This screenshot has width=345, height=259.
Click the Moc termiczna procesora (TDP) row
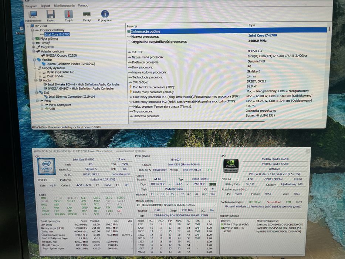[227, 87]
